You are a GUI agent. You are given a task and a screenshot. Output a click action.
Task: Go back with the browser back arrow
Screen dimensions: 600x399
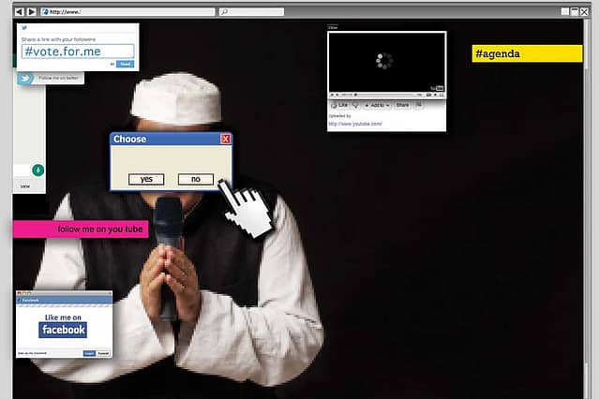coord(20,12)
